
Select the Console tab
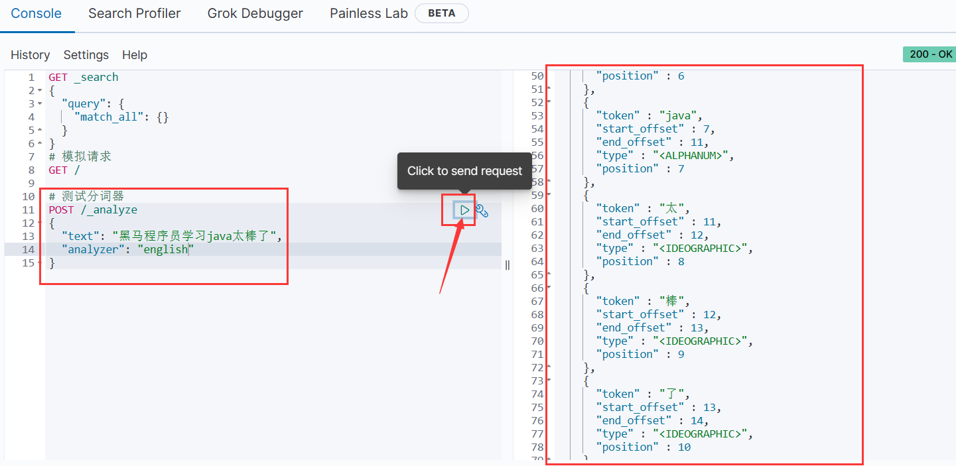tap(36, 13)
